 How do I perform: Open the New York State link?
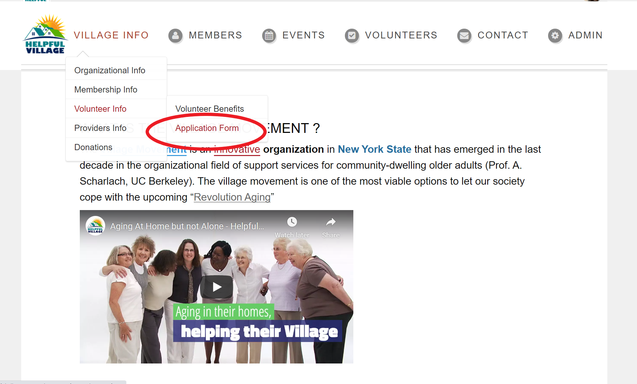click(375, 149)
